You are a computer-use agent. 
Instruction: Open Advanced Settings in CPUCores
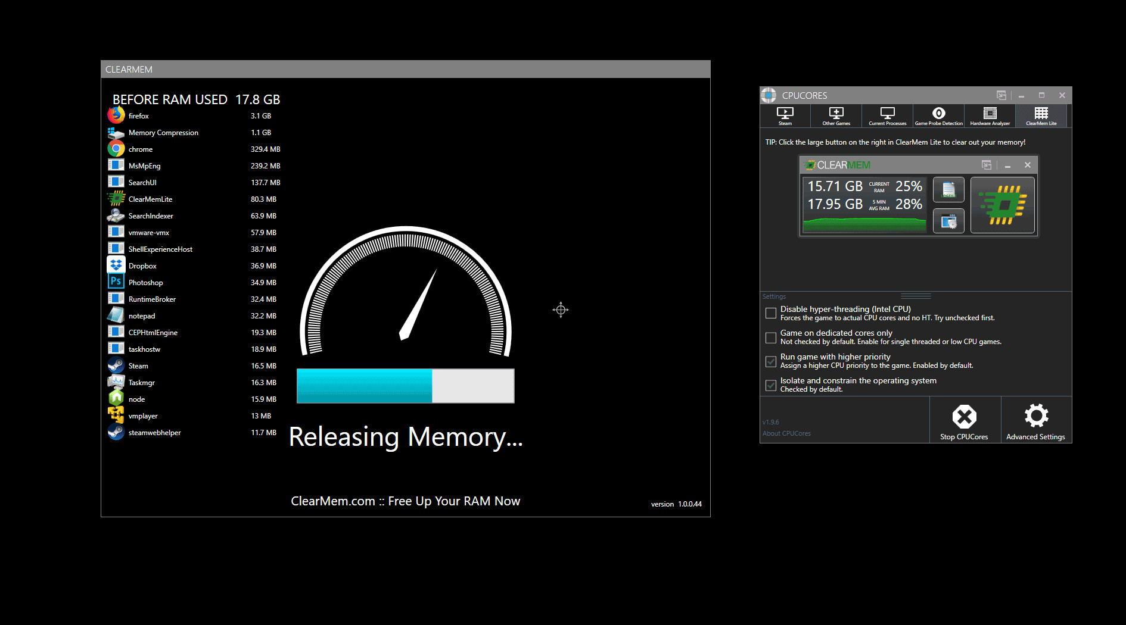[x=1036, y=420]
